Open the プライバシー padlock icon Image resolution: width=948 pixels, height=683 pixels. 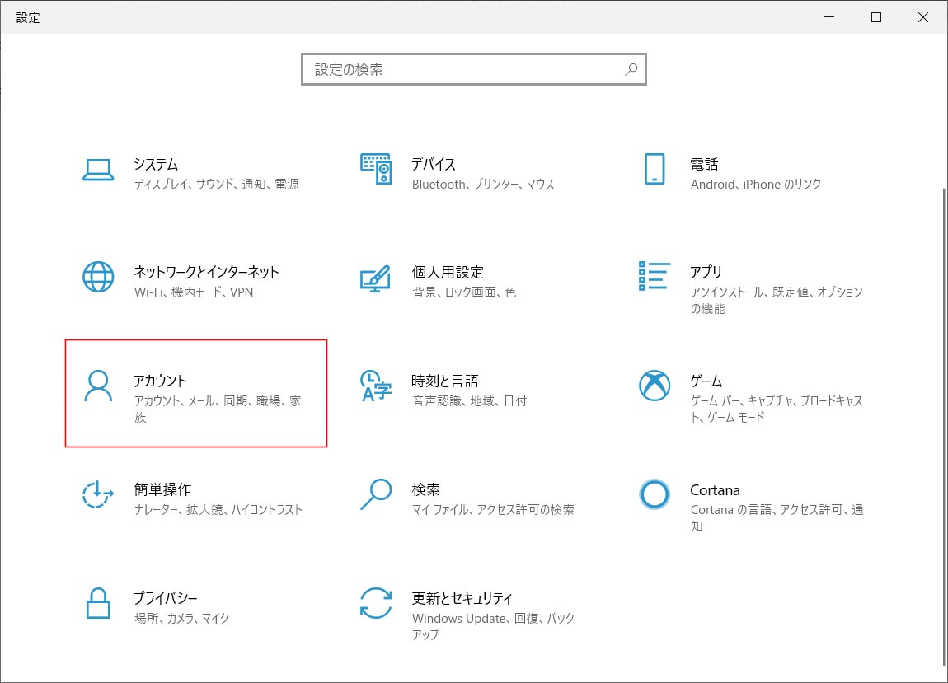98,603
